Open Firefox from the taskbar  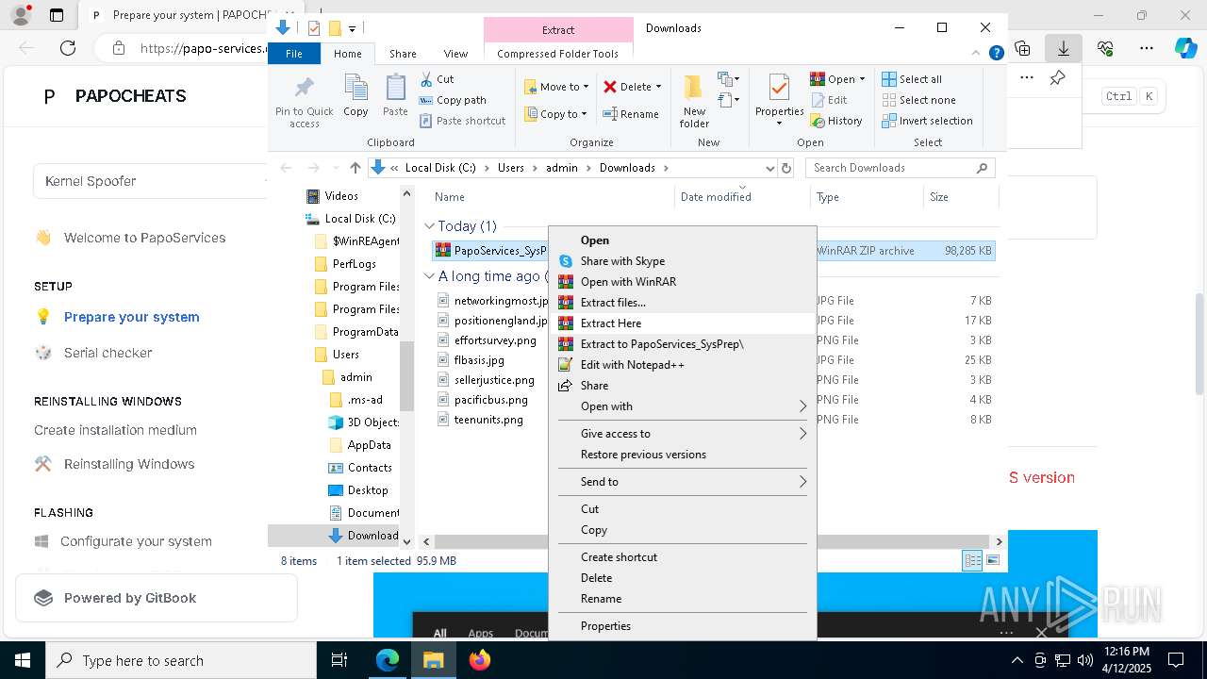(479, 660)
